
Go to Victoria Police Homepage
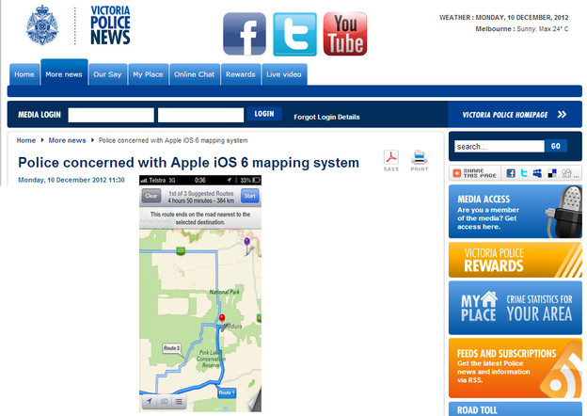(515, 115)
